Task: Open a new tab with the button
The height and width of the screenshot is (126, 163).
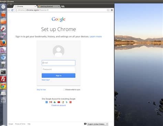Action: pos(63,7)
